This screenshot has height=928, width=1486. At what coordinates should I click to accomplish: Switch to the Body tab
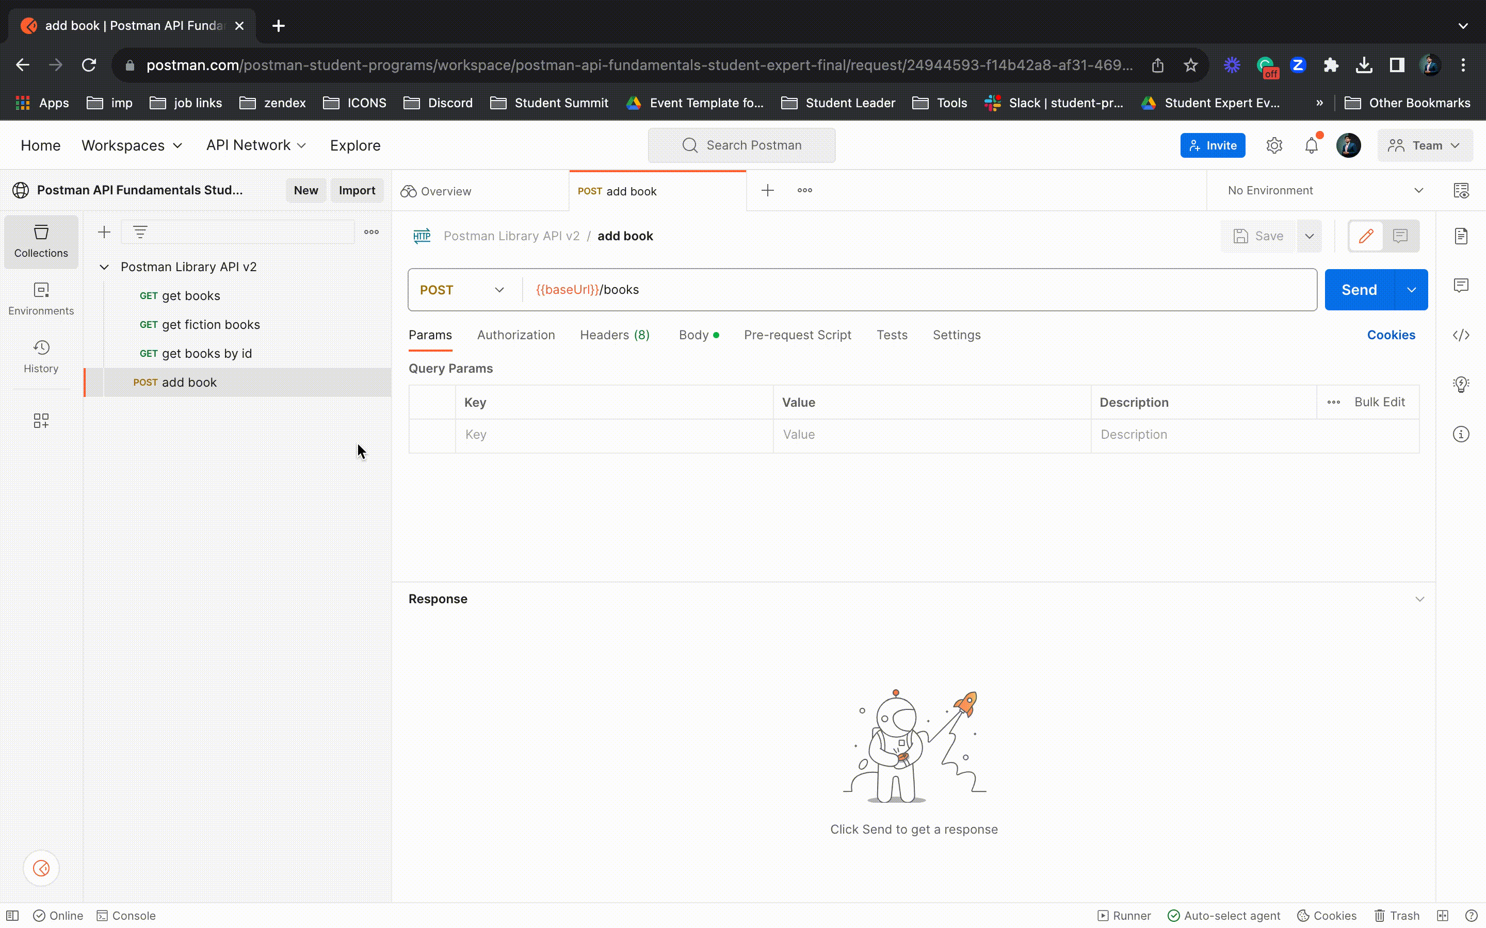coord(694,335)
